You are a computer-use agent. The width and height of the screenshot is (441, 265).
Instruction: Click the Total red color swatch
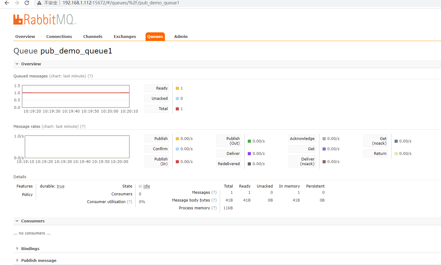(177, 109)
